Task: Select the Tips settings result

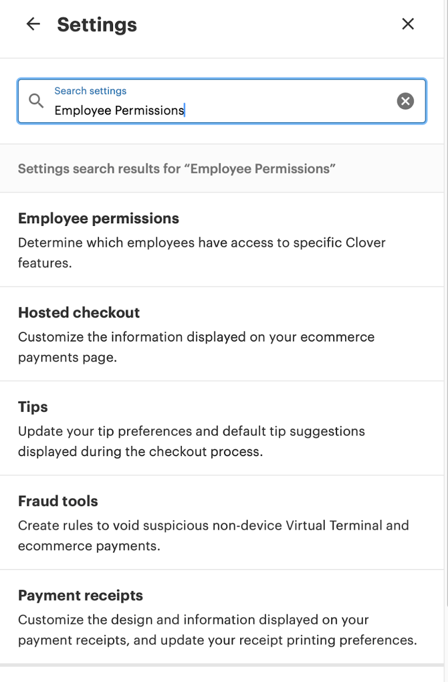Action: [x=33, y=407]
